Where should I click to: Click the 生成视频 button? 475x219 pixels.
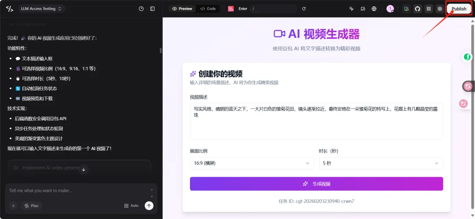click(x=316, y=184)
